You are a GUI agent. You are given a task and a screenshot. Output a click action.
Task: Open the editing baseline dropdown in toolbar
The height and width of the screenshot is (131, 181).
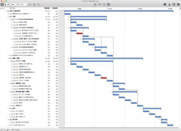pyautogui.click(x=19, y=4)
